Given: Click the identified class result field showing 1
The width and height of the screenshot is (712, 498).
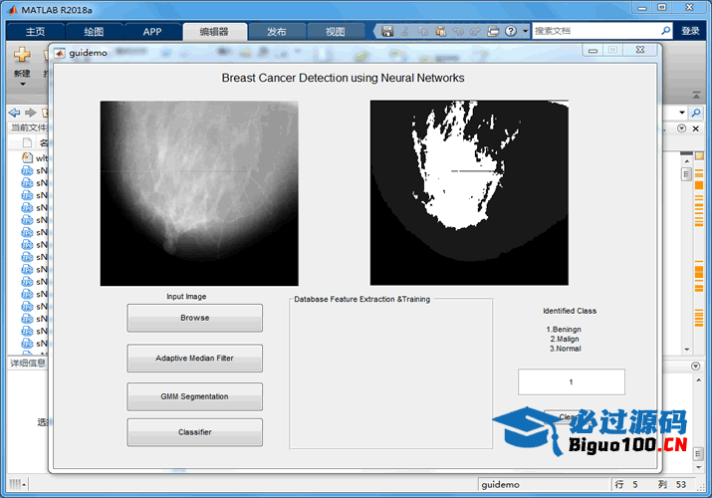Looking at the screenshot, I should (572, 381).
